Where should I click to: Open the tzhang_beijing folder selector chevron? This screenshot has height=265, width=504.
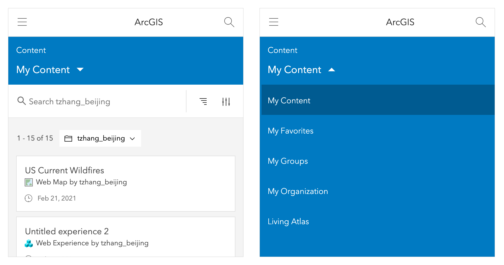click(x=133, y=138)
